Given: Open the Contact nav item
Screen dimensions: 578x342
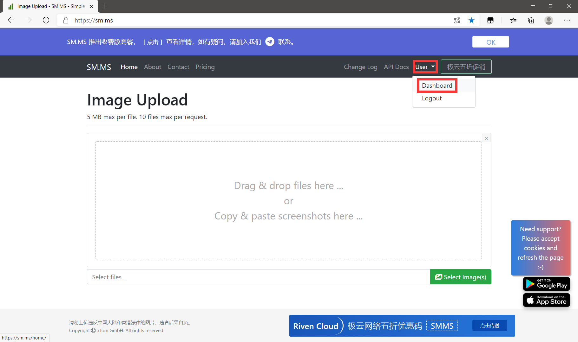Looking at the screenshot, I should (x=178, y=67).
